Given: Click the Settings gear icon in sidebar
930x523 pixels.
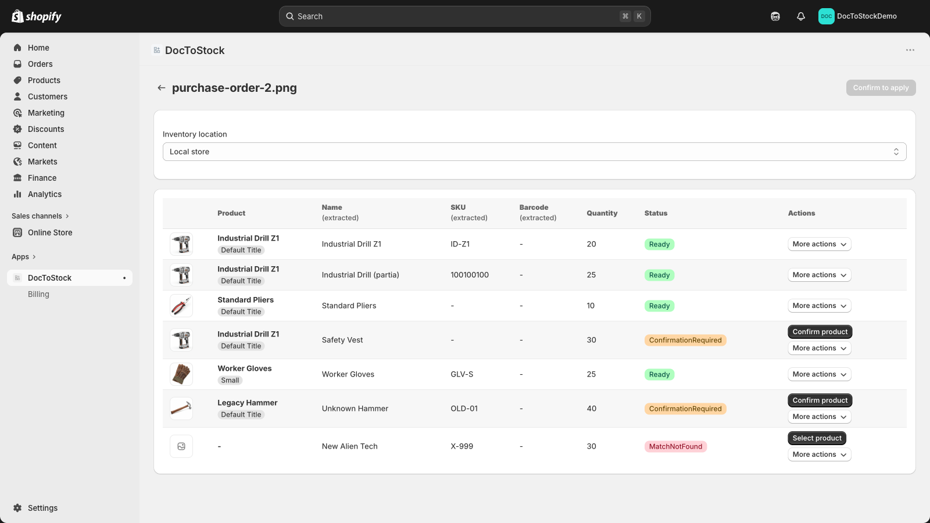Looking at the screenshot, I should click(17, 508).
